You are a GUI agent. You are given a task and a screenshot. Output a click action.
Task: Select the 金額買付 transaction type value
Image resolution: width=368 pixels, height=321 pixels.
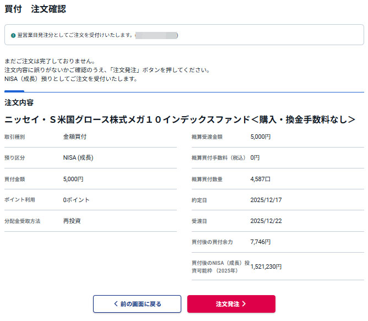[x=74, y=137]
